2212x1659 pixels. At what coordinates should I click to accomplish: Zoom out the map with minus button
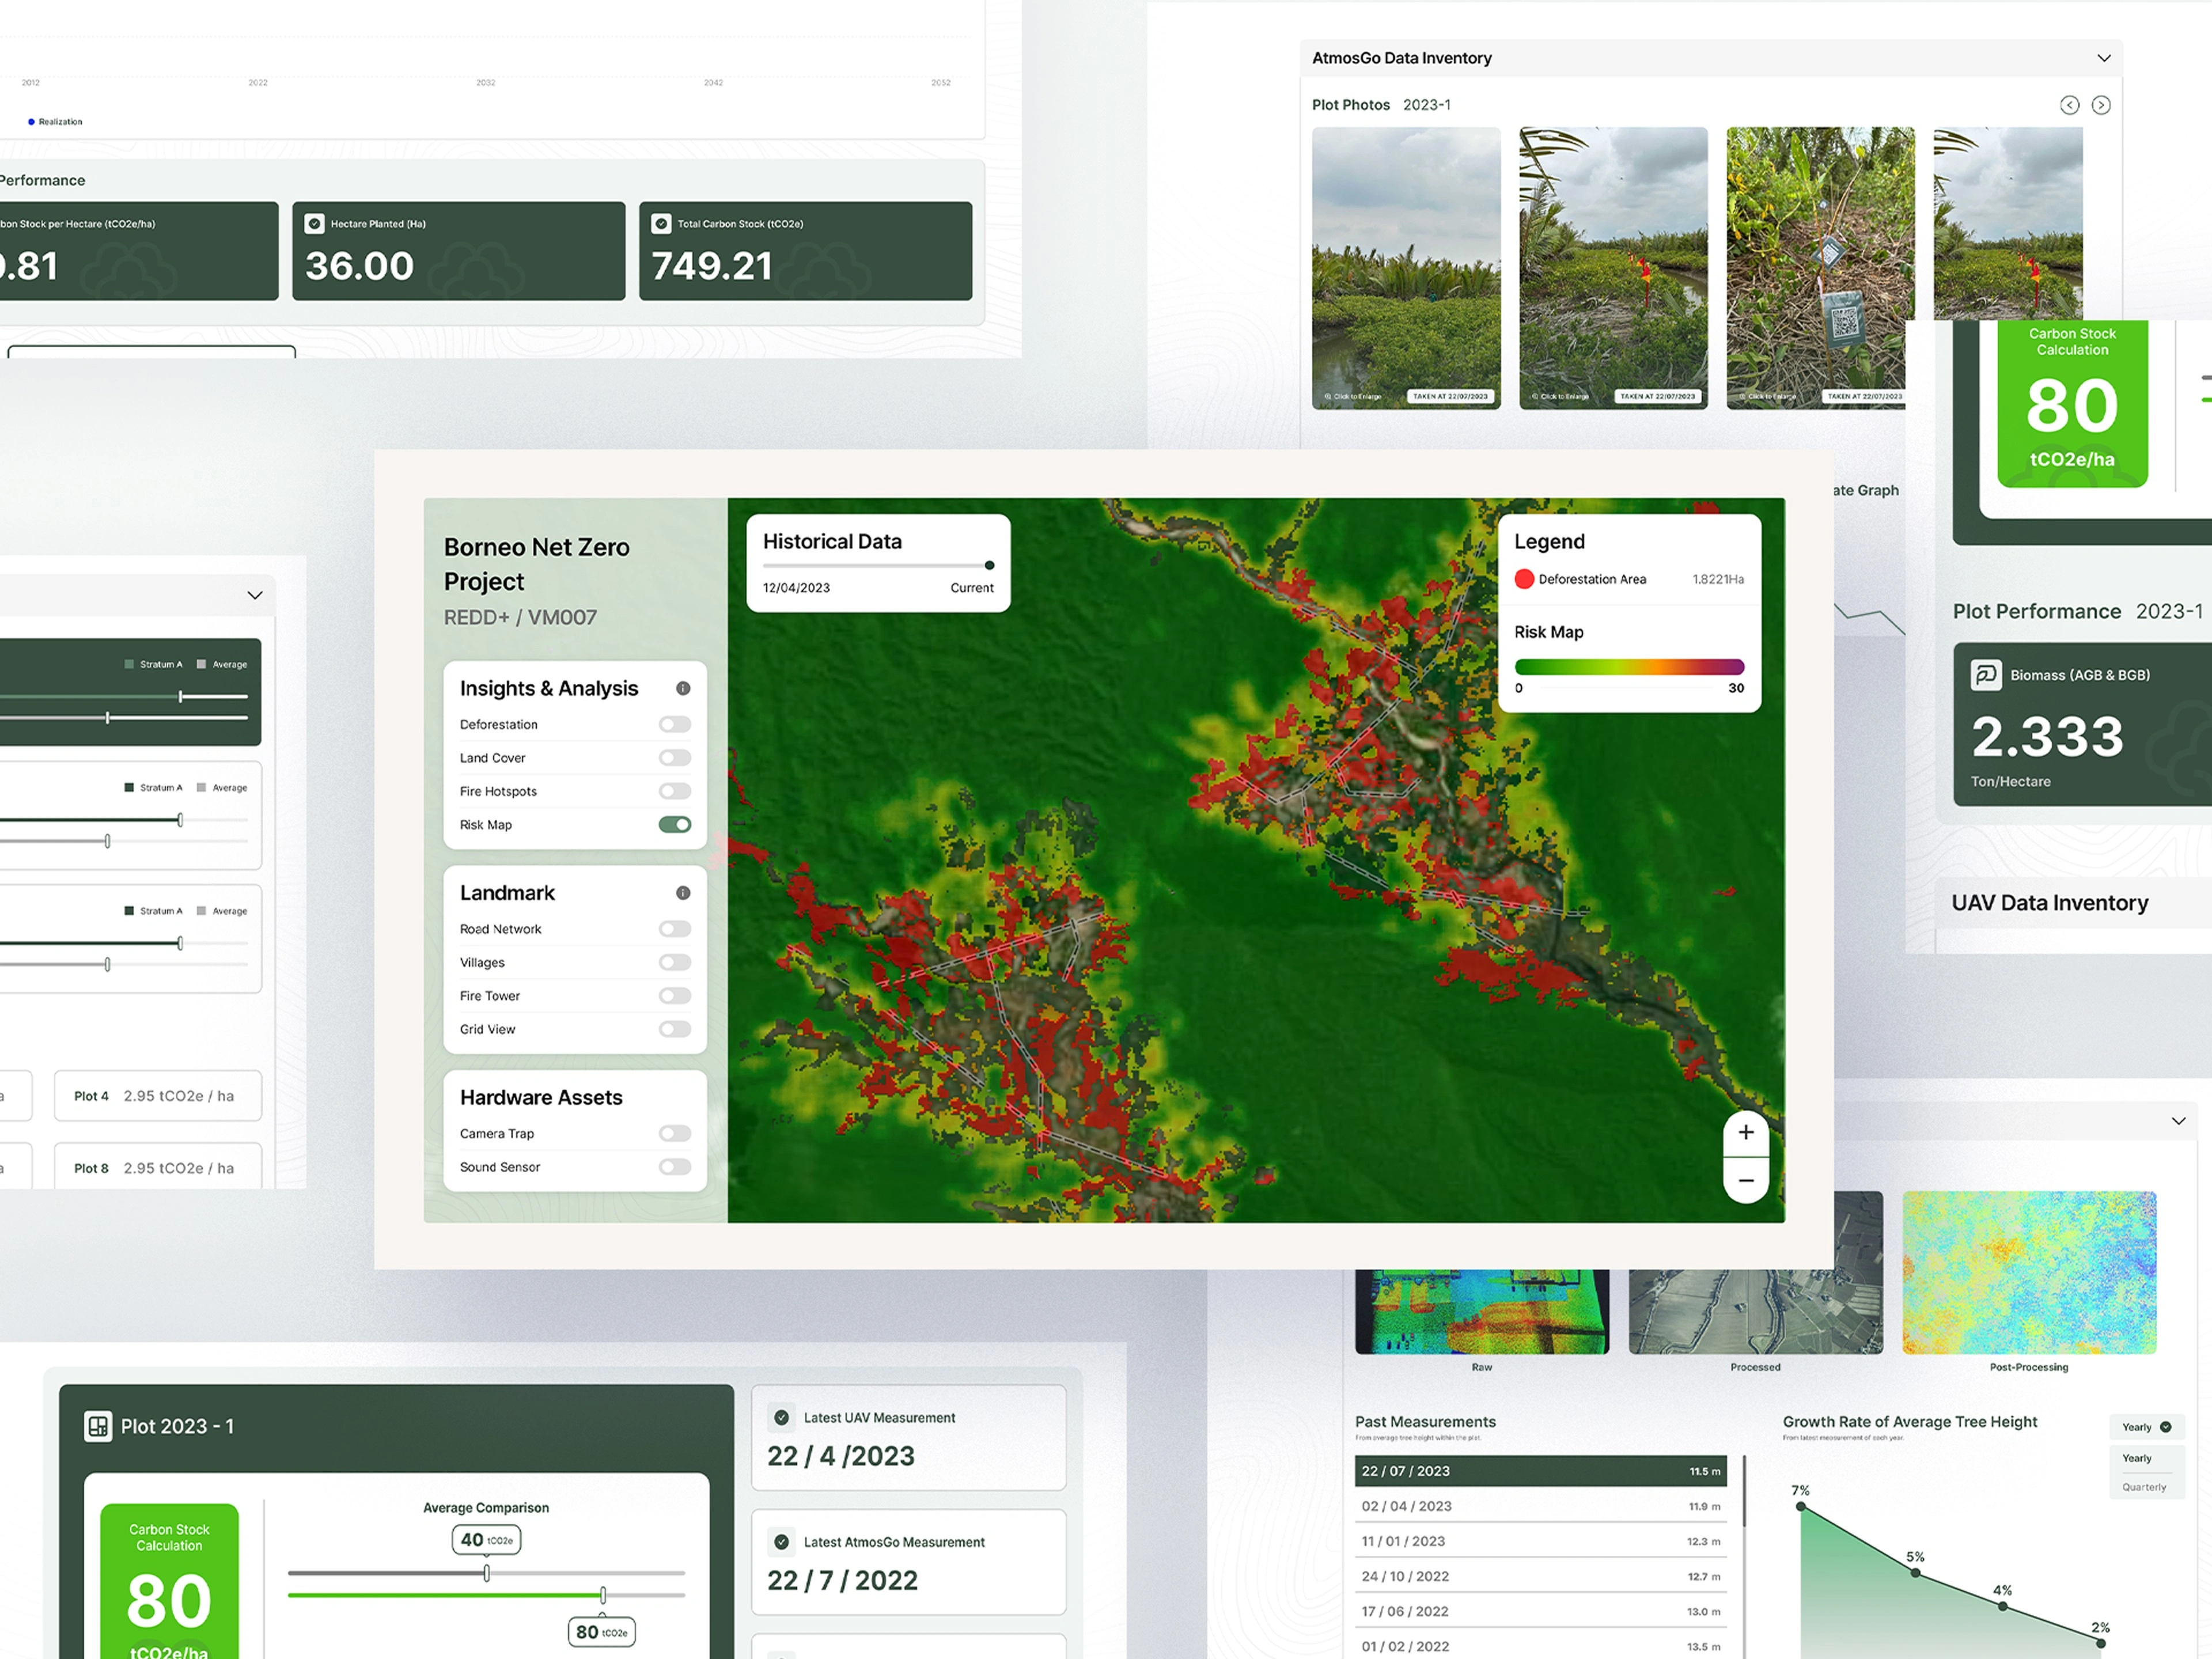tap(1746, 1181)
